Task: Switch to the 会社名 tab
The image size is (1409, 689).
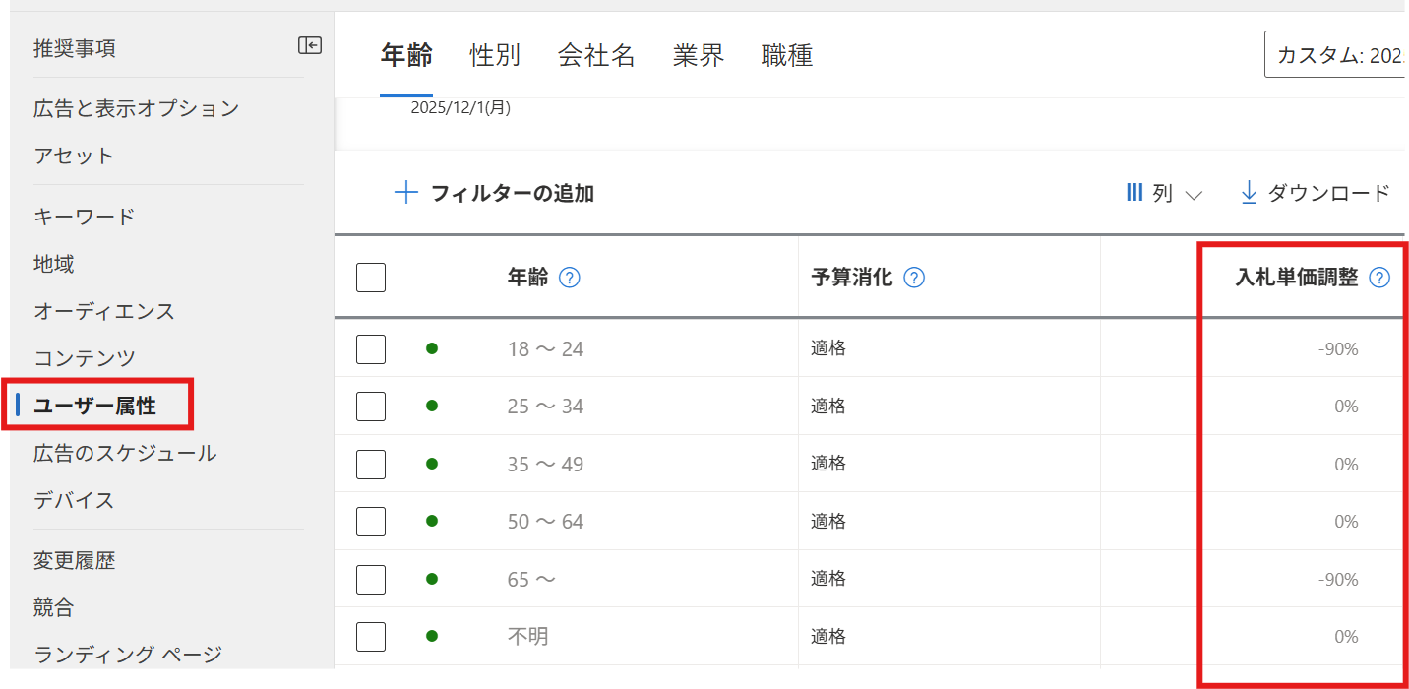Action: (595, 55)
